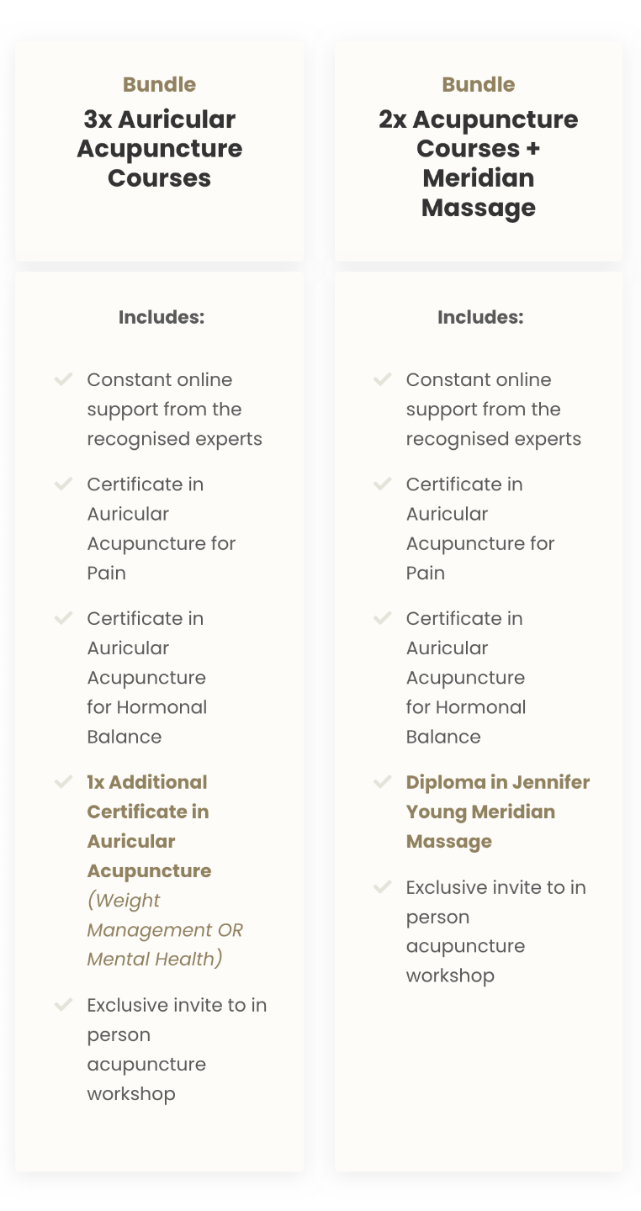The image size is (641, 1211).
Task: Click '(Weight Management OR Mental Health)' italic text
Action: tap(164, 929)
